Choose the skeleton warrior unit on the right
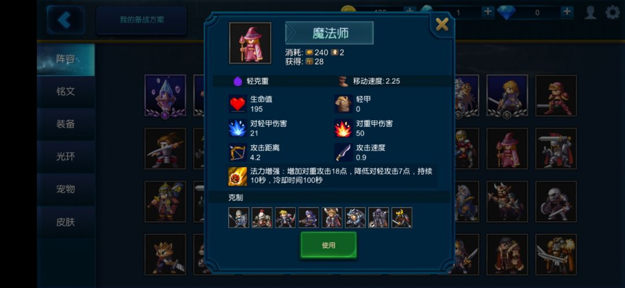 [x=556, y=202]
